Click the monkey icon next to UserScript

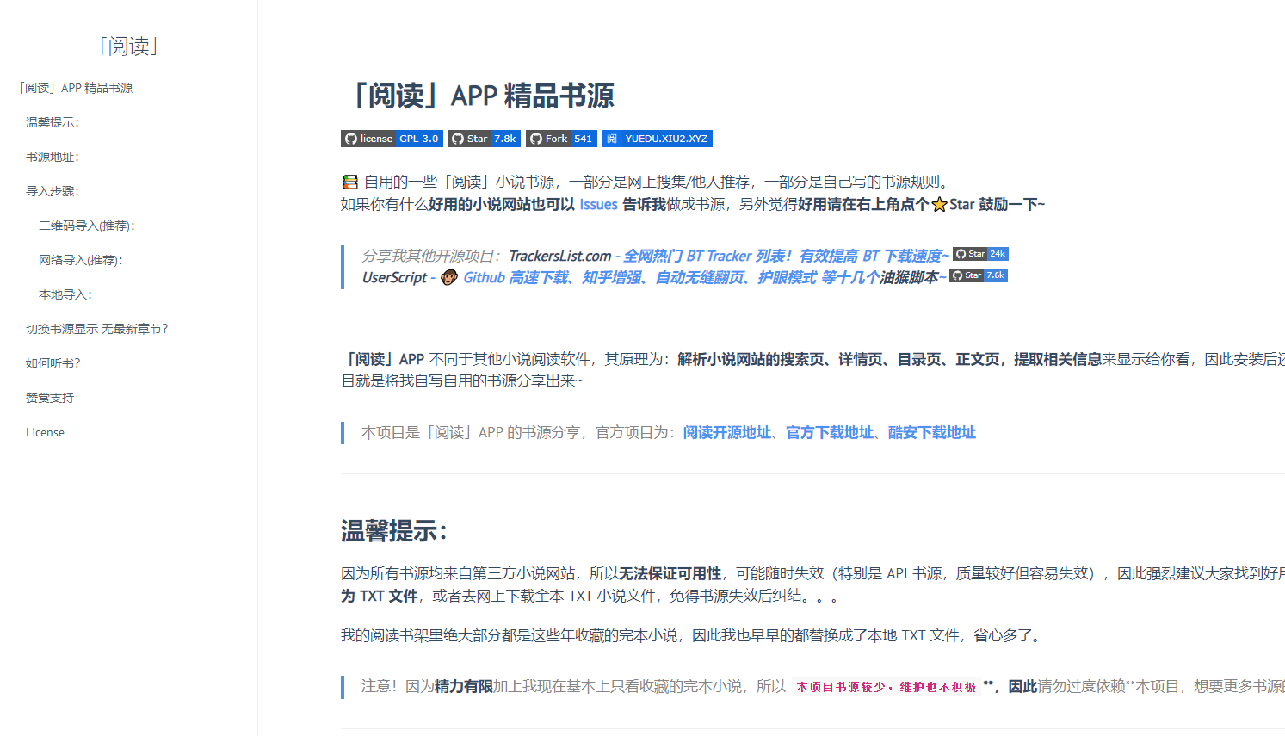pos(448,277)
